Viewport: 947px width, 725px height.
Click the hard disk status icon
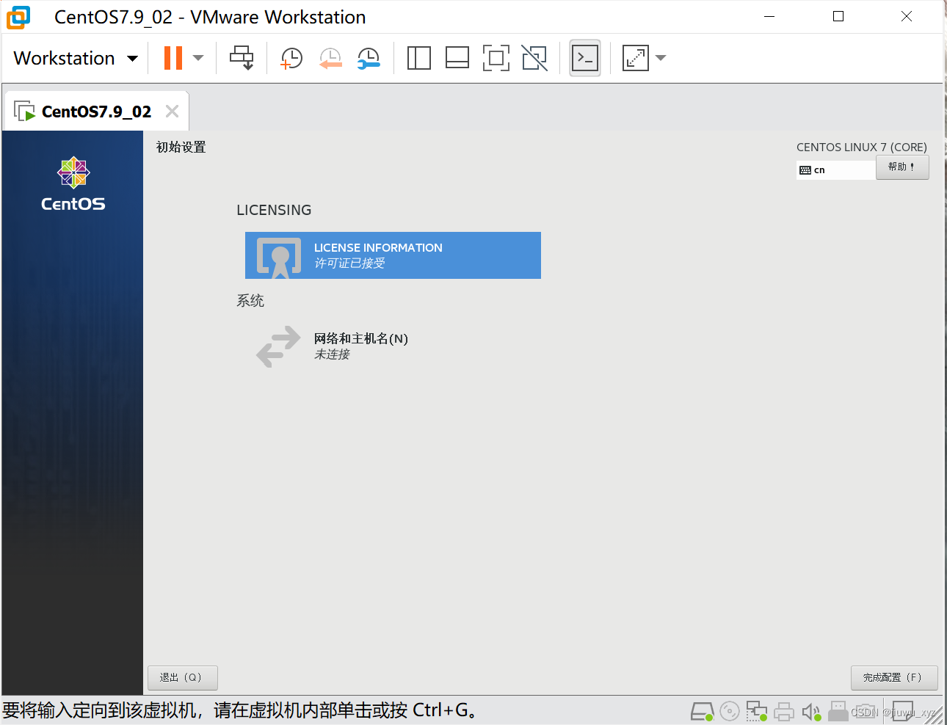(702, 711)
